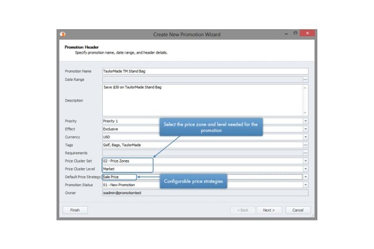Click the 'USD' currency value
This screenshot has height=249, width=374.
pos(107,137)
